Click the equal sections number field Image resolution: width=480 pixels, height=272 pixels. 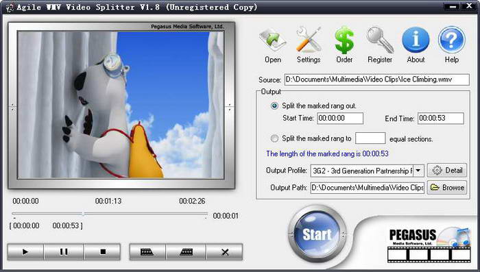point(370,138)
